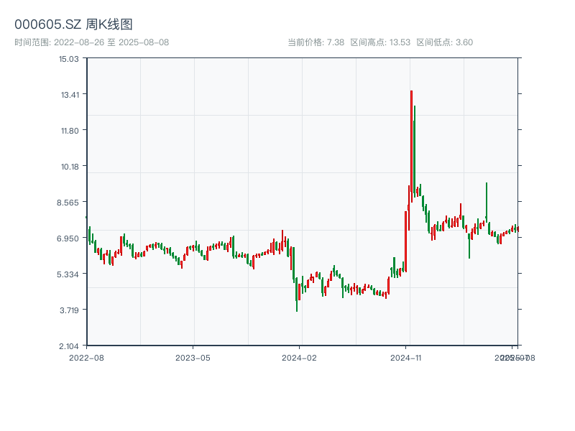575x431 pixels.
Task: Click the 15.03 y-axis label
Action: click(69, 58)
